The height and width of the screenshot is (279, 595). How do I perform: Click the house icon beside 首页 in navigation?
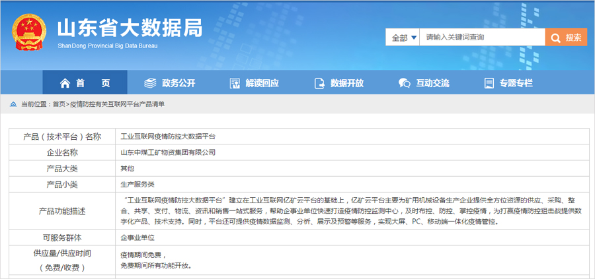(65, 83)
